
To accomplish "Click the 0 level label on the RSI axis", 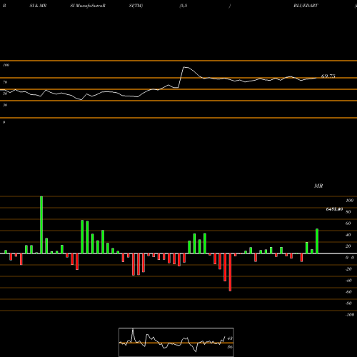I will [4, 122].
